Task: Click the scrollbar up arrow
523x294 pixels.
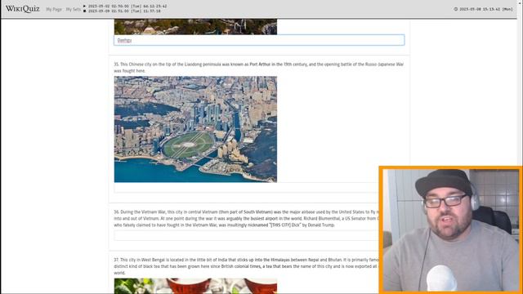Action: 520,2
